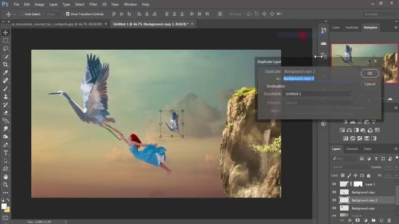Screen dimensions: 399x224
Task: Open the Essentials workspace dropdown
Action: 379,14
